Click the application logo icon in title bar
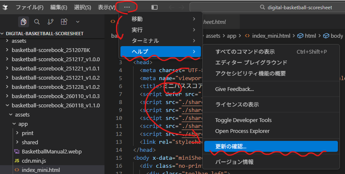 point(5,7)
